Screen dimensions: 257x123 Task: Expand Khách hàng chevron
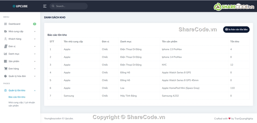click(35, 39)
